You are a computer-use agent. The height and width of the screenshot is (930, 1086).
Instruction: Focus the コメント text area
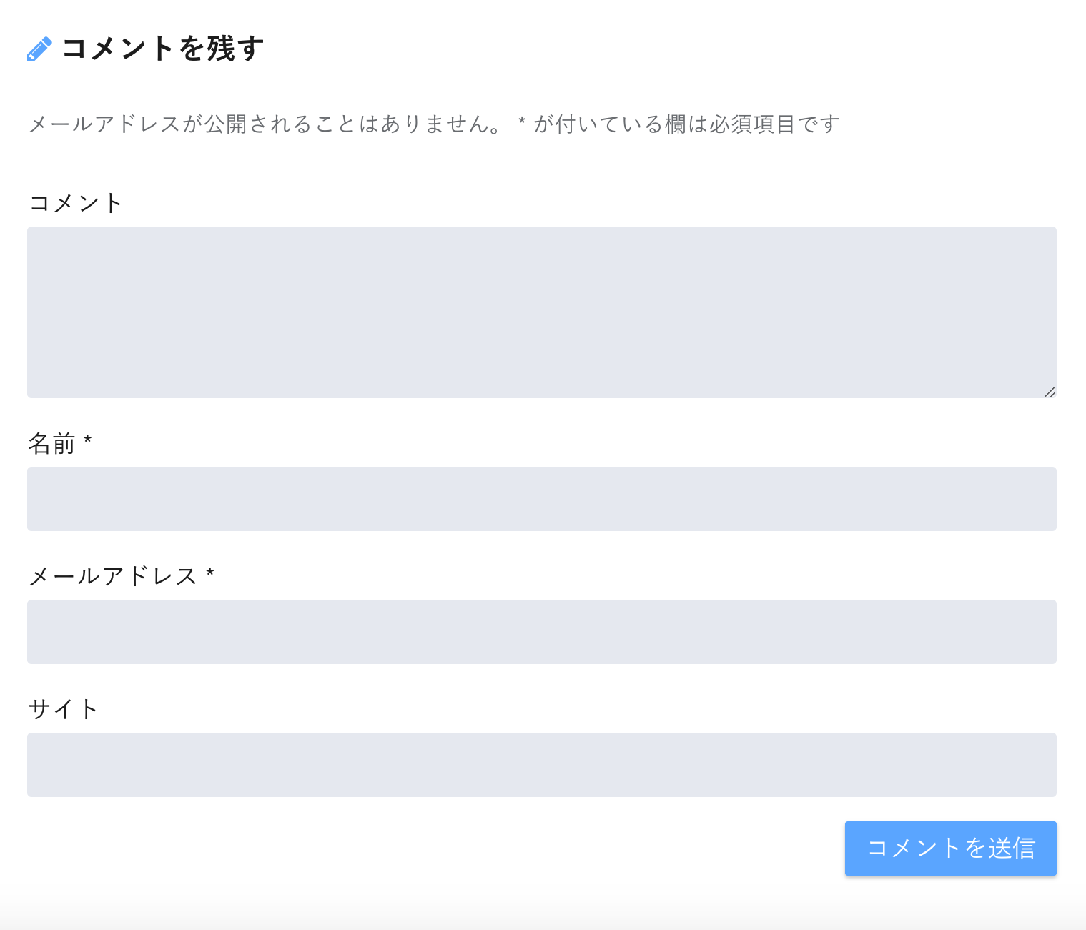click(542, 312)
